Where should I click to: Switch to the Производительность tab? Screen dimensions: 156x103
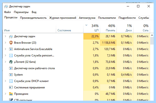point(33,18)
